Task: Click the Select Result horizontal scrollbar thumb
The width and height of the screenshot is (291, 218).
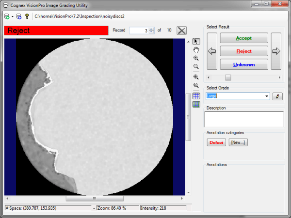Action: click(228, 78)
